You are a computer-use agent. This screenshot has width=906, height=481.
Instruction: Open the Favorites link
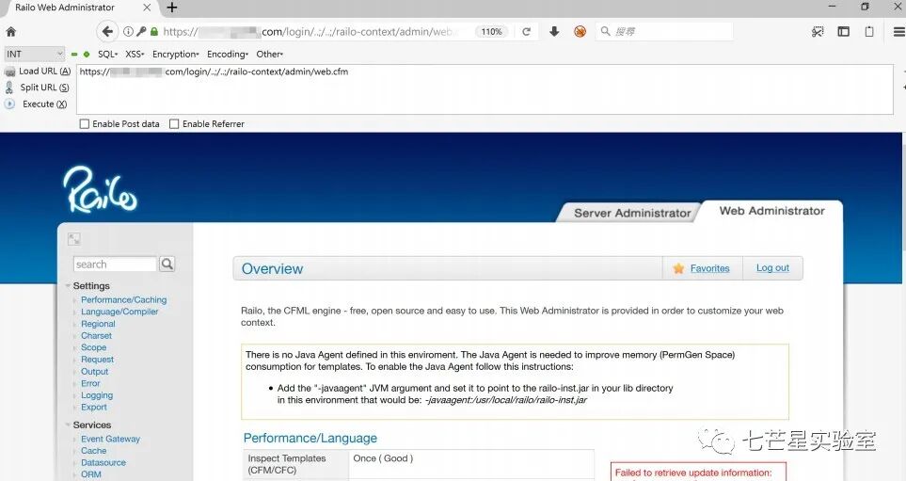coord(709,268)
